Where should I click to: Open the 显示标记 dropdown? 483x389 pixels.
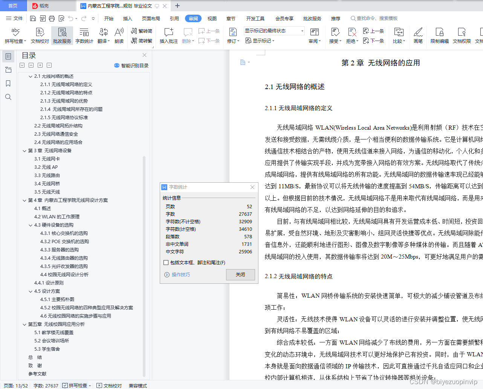pos(260,41)
